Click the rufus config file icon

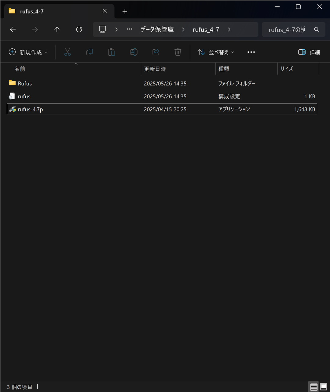(x=12, y=96)
